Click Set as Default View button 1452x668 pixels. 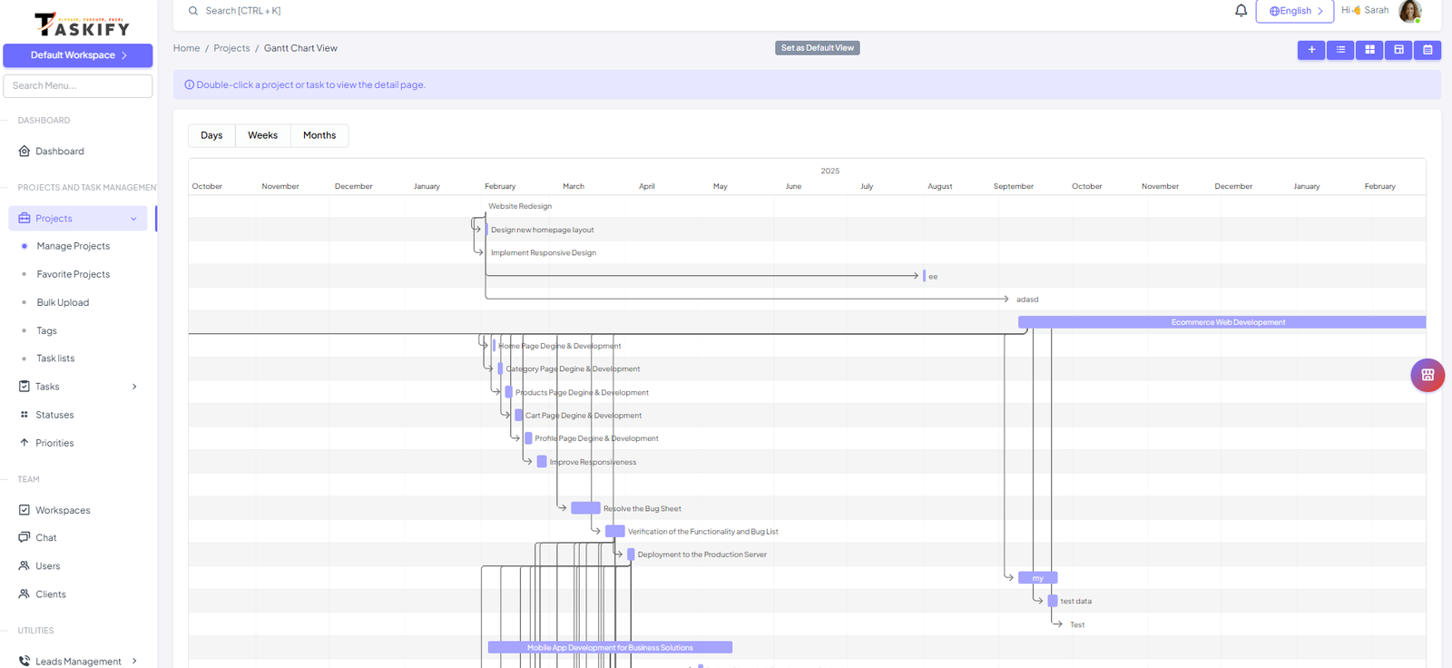point(818,48)
